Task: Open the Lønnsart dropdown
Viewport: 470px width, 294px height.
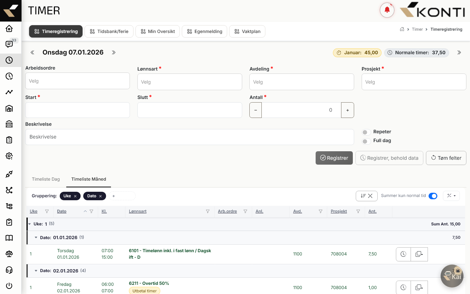Action: 190,82
